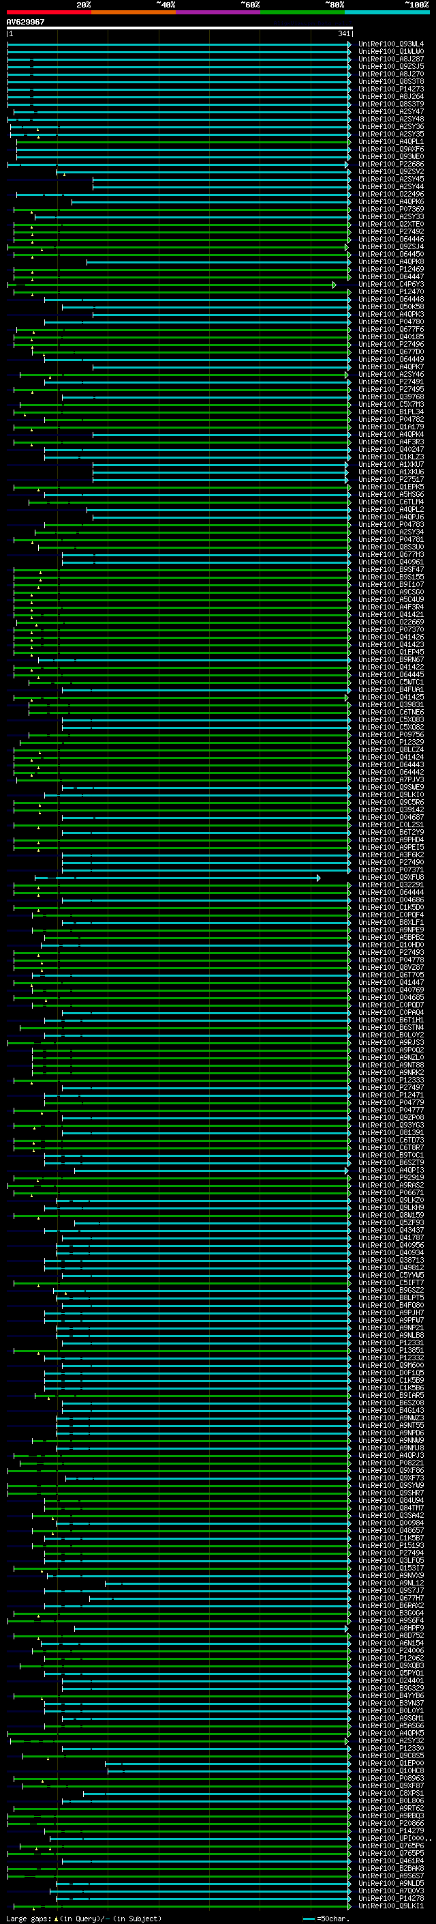Select hit label UniRef100_P27517
Image resolution: width=436 pixels, height=1924 pixels.
391,480
